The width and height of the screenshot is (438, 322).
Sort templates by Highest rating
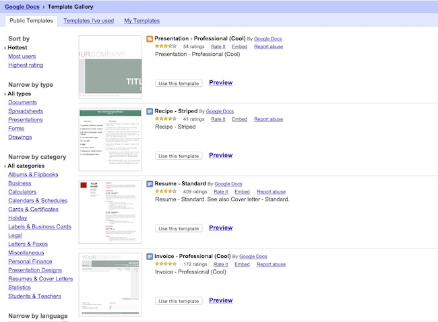point(26,65)
